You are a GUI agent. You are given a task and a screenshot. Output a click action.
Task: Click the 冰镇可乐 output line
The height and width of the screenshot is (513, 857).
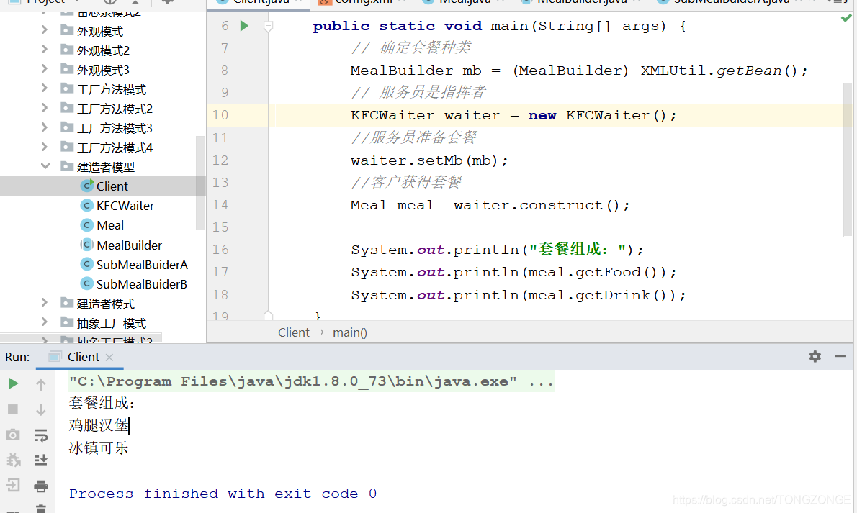tap(99, 448)
